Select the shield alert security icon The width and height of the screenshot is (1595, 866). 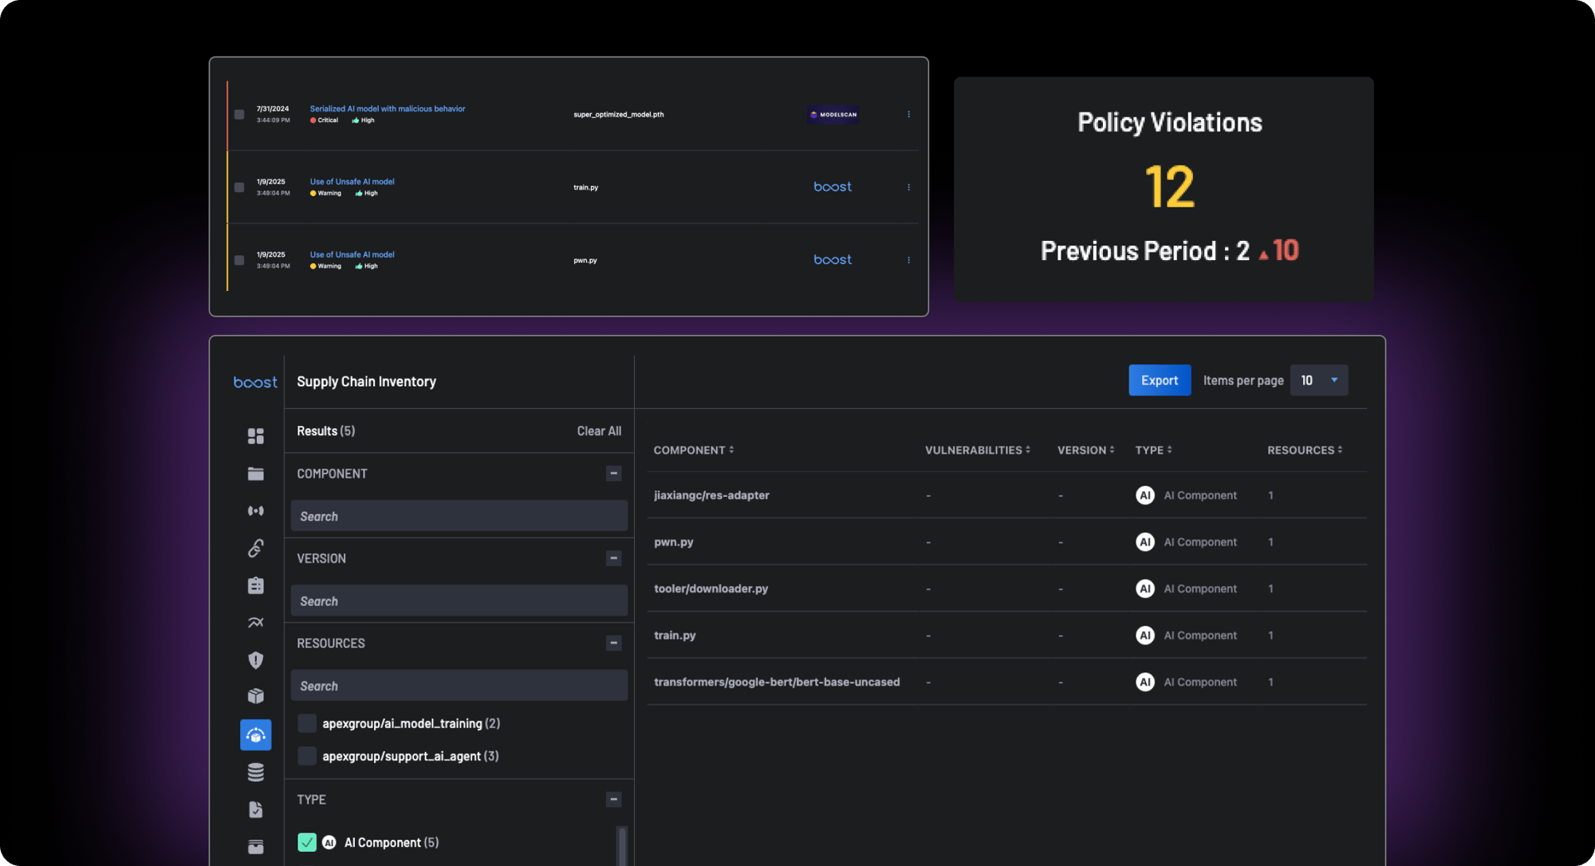[255, 659]
